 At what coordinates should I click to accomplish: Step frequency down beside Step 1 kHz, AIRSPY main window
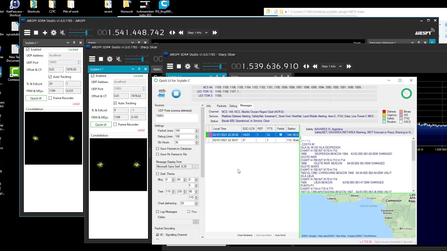pos(181,32)
